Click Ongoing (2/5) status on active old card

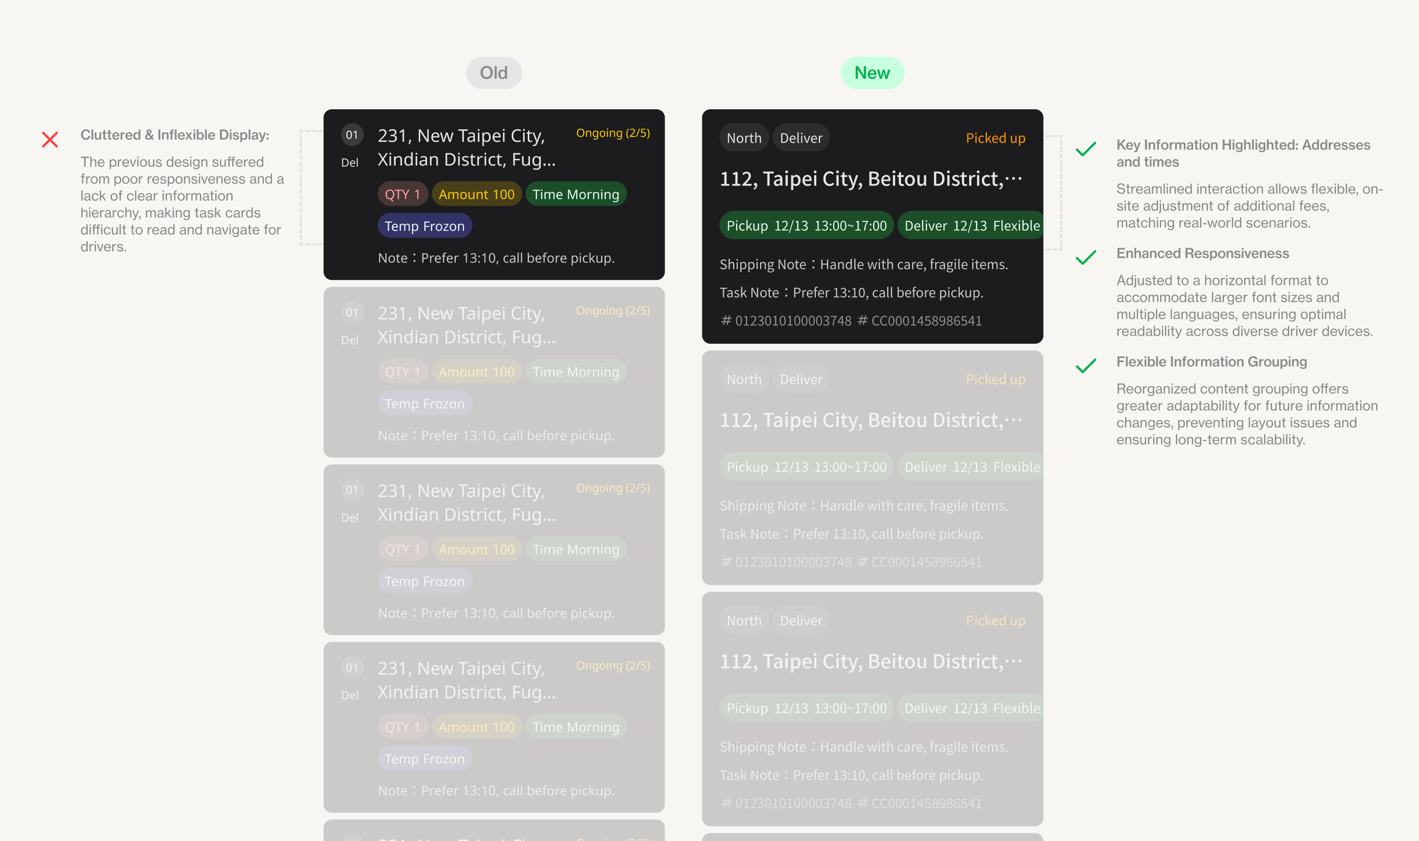click(x=612, y=133)
